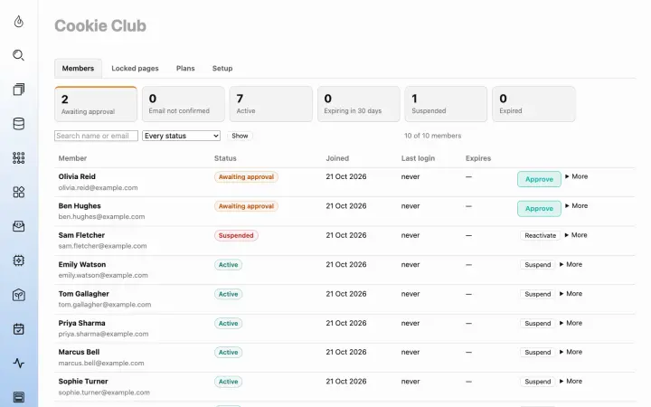Click Emily Watson's Active status badge

click(x=229, y=265)
